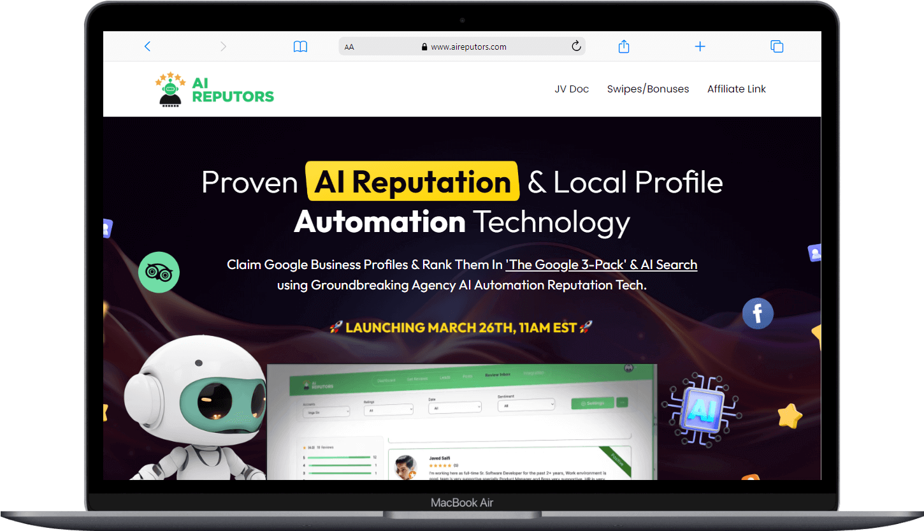Click the 'AI Reputation' highlighted headline text
The image size is (924, 531).
[412, 181]
